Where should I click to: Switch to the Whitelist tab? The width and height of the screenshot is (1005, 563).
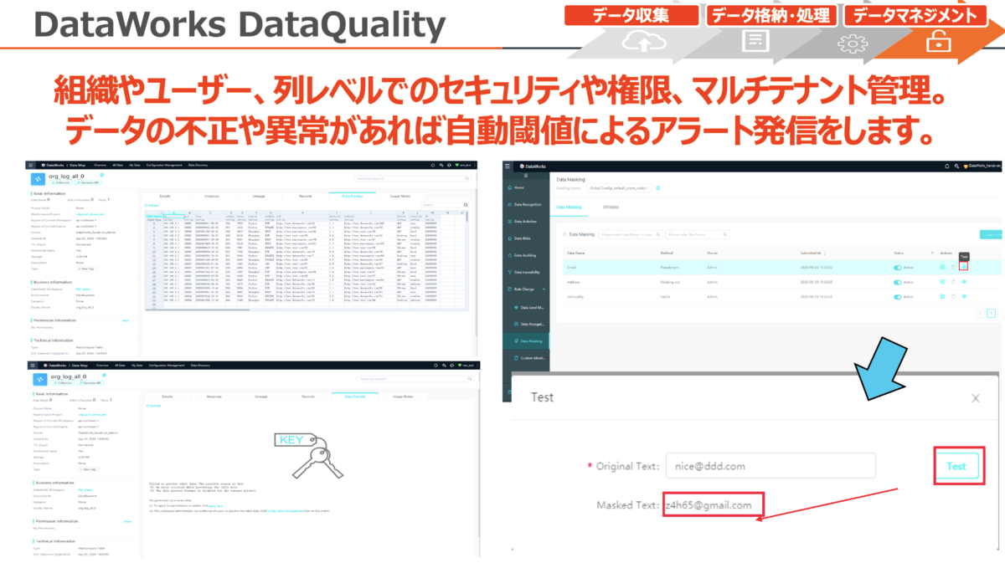coord(611,207)
